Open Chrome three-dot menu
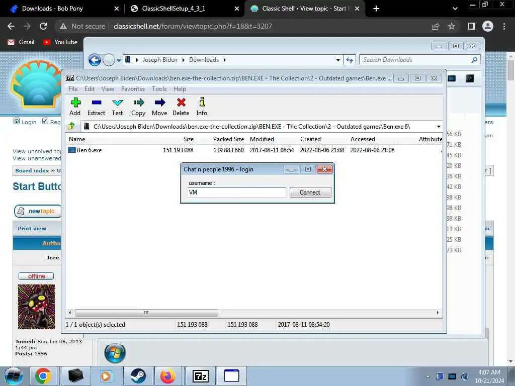Screen dimensions: 515x386 point(504,26)
